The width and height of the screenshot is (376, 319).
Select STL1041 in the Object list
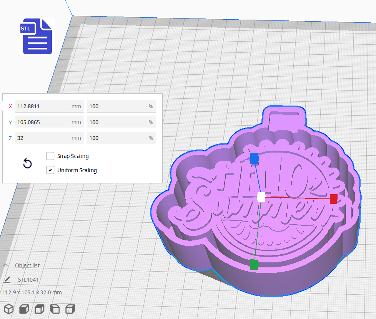(x=28, y=279)
